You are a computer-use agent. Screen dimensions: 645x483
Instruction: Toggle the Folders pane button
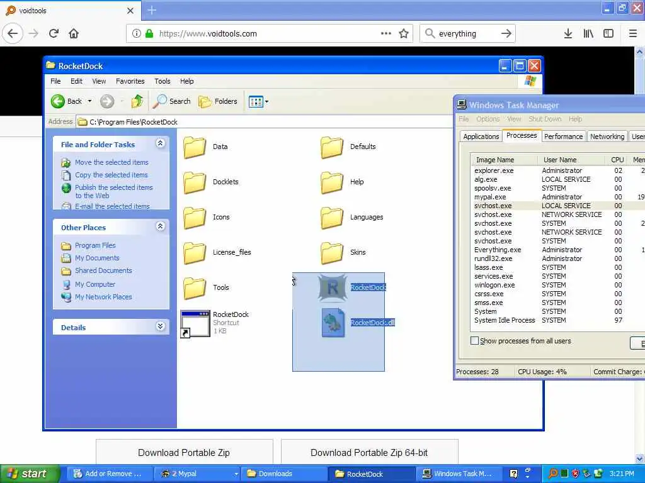point(218,101)
